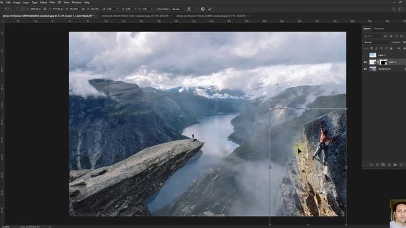Click the layer Fill value field
The height and width of the screenshot is (228, 406).
[404, 48]
